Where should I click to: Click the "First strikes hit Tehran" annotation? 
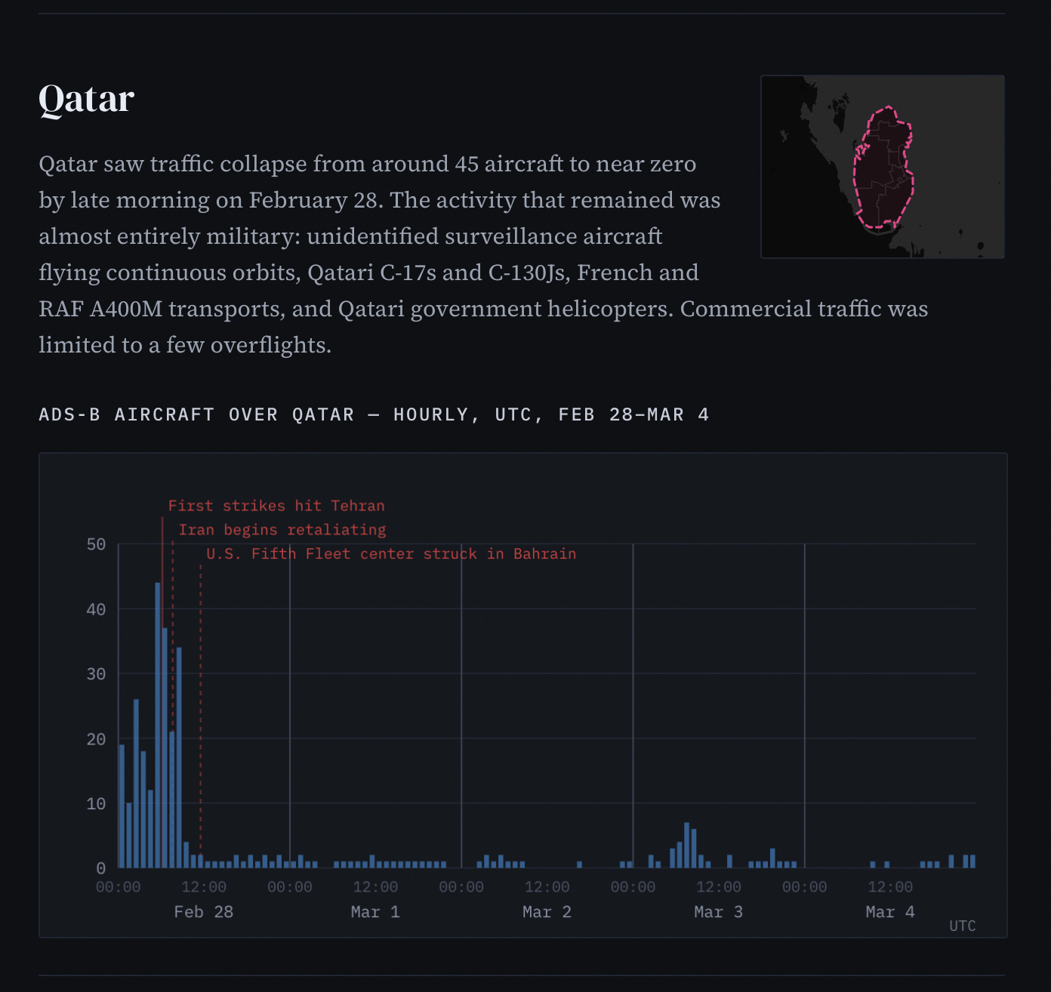tap(276, 506)
